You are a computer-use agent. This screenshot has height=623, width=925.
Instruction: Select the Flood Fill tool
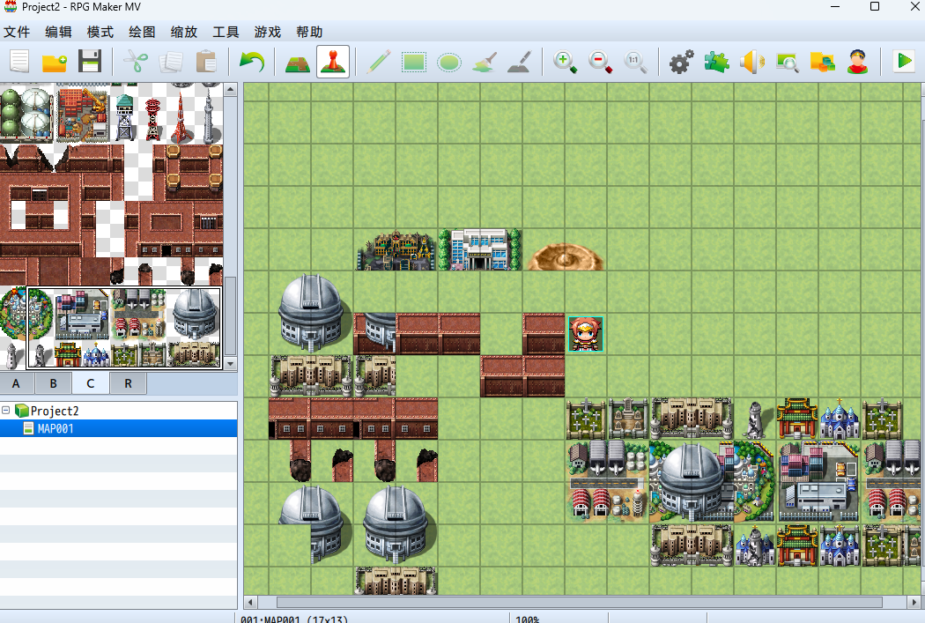485,62
